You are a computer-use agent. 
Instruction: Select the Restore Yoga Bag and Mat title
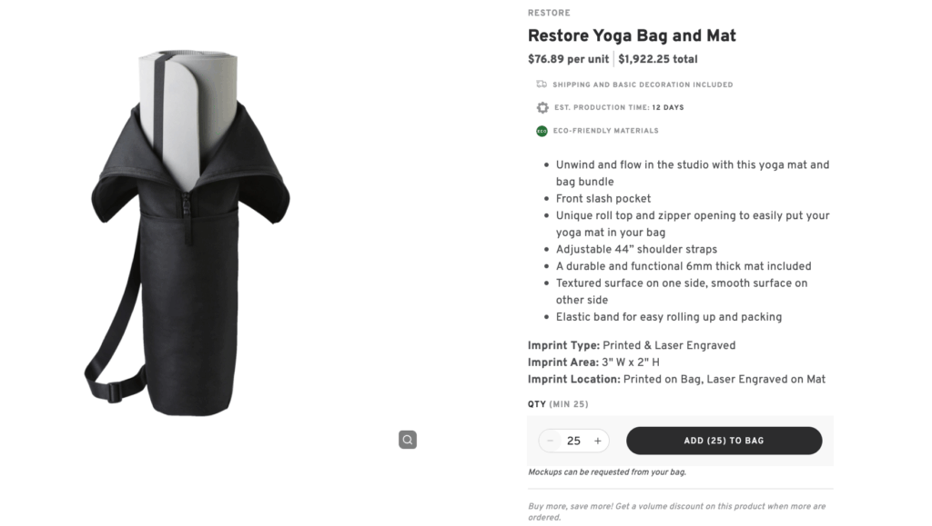(632, 35)
